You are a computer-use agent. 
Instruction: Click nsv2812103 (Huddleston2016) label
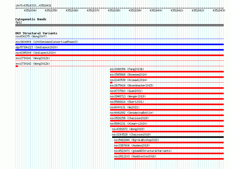pyautogui.click(x=135, y=156)
